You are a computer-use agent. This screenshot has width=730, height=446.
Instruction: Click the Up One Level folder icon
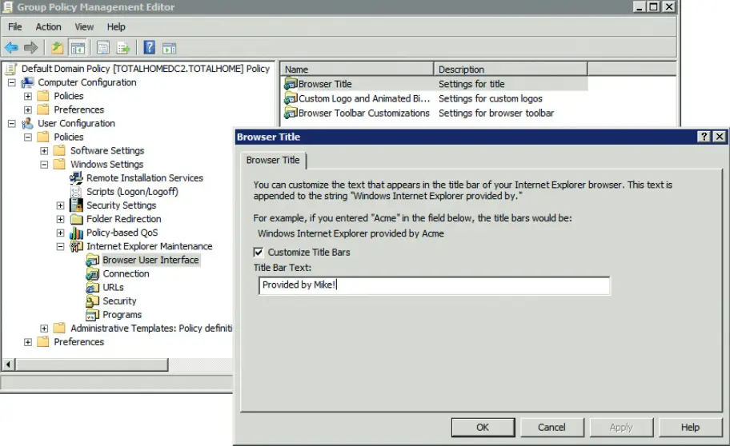click(58, 48)
